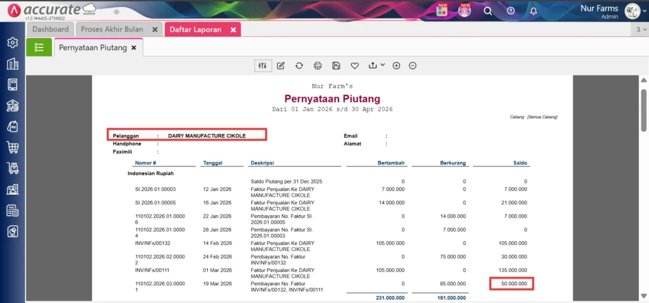Open the notifications bell
This screenshot has width=649, height=303.
tap(534, 11)
